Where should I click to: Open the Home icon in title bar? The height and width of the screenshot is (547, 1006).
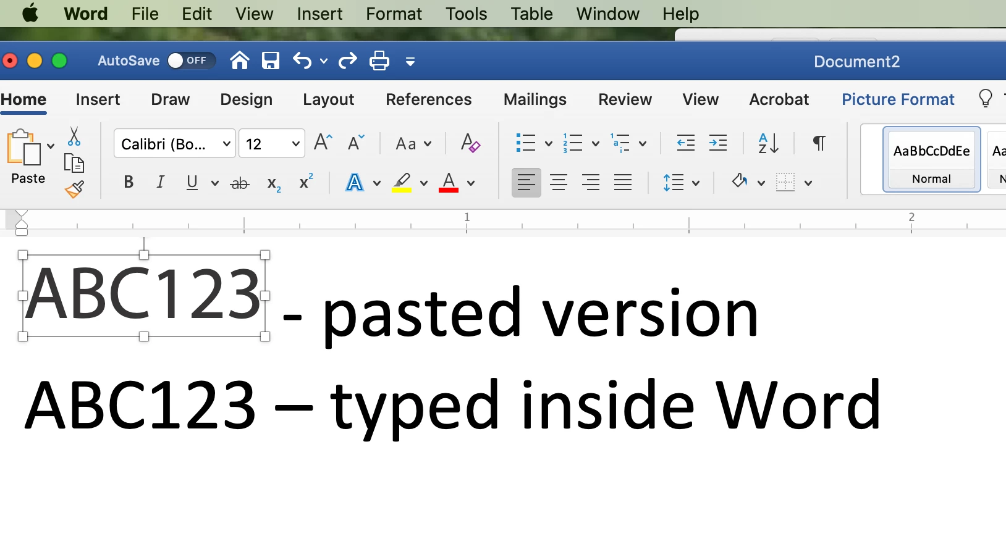click(x=240, y=61)
